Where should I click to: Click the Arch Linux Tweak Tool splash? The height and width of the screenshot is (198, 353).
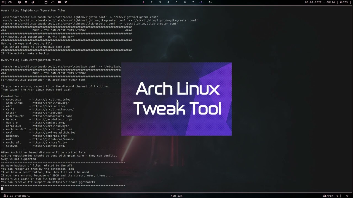pyautogui.click(x=176, y=99)
